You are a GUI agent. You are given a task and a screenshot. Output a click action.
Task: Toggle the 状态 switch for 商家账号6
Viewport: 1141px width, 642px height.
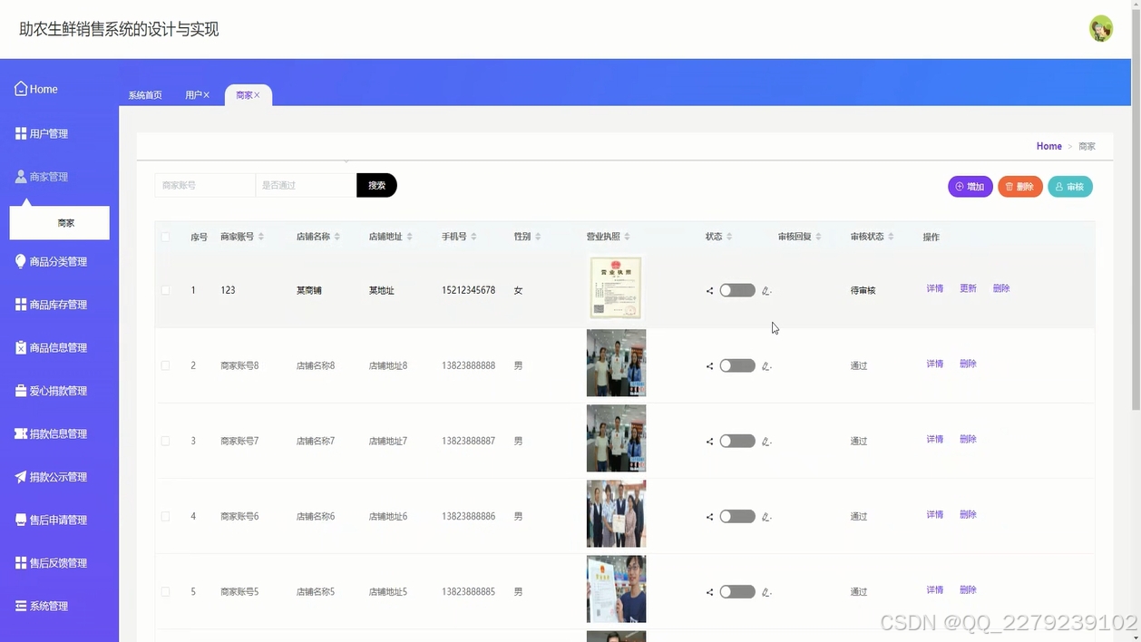coord(737,516)
